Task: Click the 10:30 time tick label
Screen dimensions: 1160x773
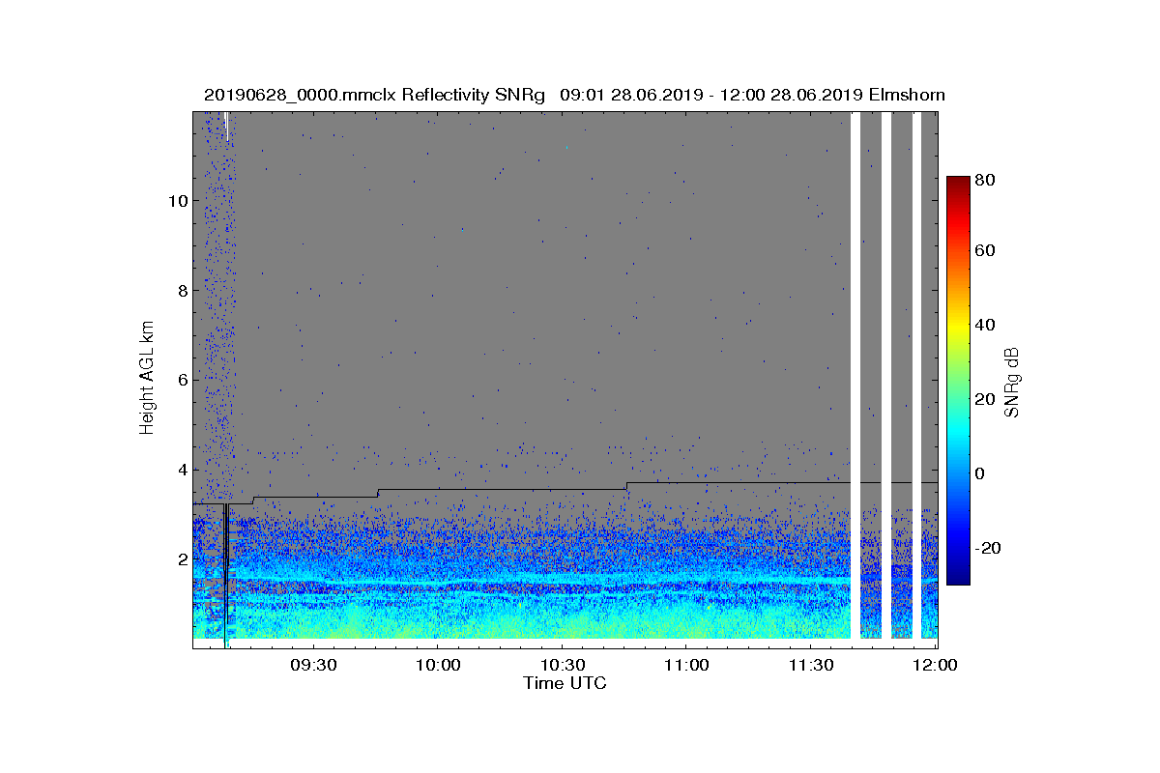Action: pyautogui.click(x=561, y=665)
